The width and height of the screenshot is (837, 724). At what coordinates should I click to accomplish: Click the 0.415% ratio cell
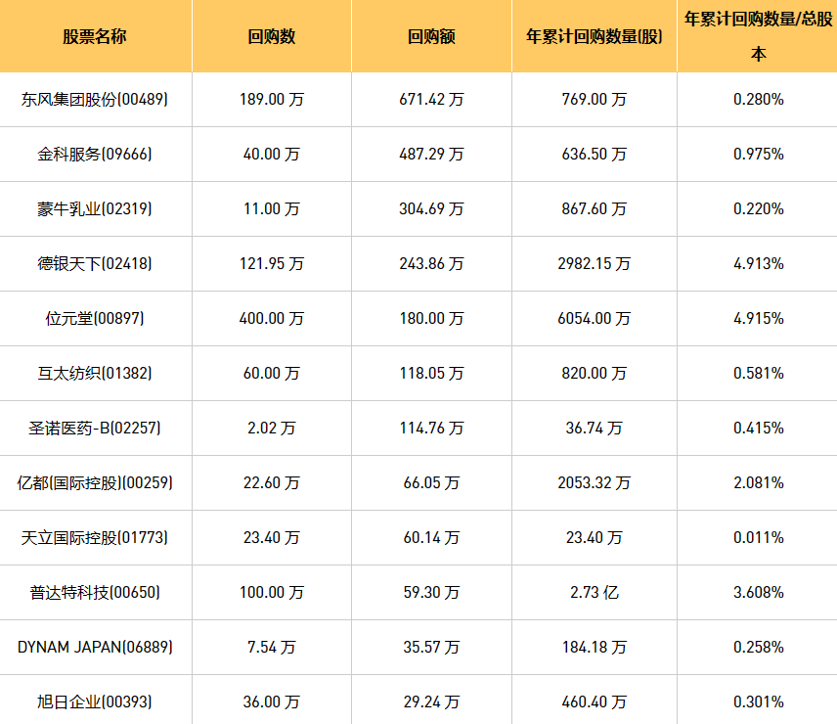[758, 429]
